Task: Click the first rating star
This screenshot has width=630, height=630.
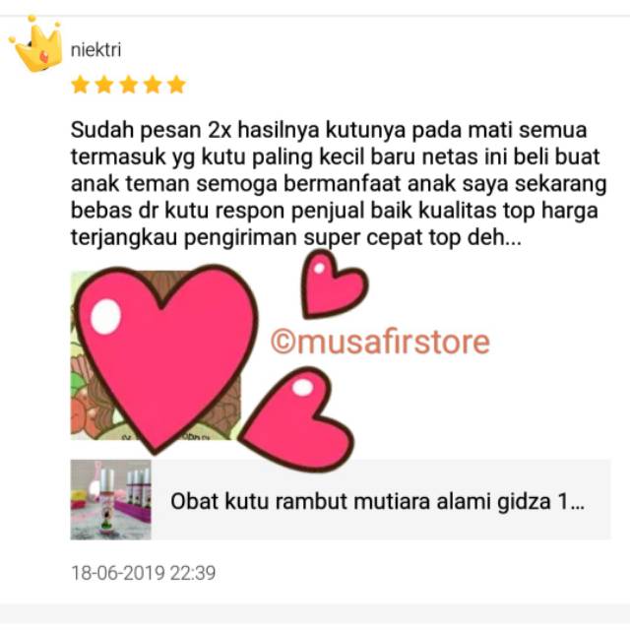Action: pos(80,85)
